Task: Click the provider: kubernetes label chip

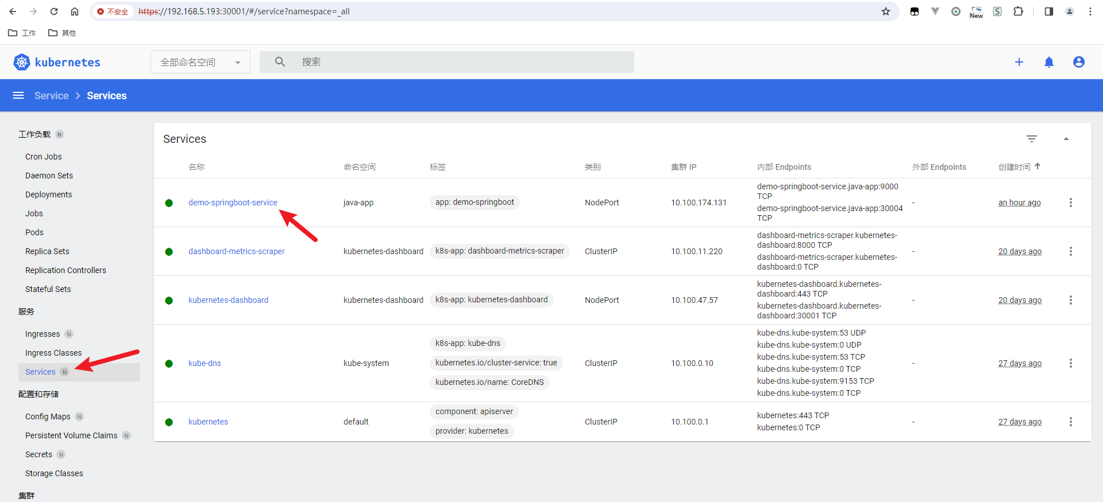Action: click(x=472, y=431)
